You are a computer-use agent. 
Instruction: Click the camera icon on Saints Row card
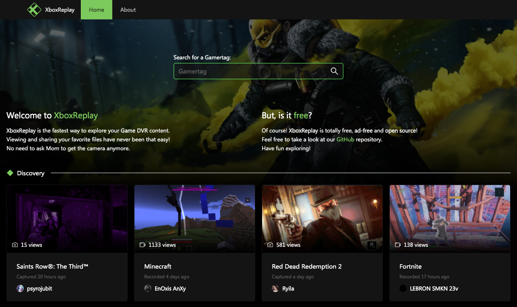[16, 244]
